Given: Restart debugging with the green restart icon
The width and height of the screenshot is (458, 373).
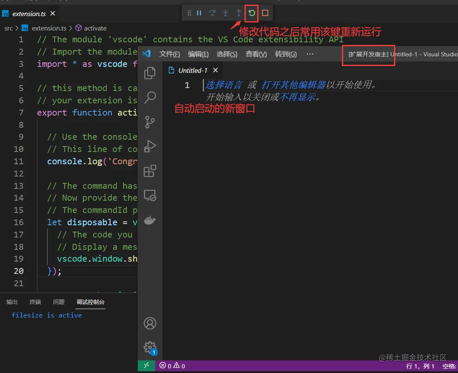Looking at the screenshot, I should pyautogui.click(x=252, y=13).
